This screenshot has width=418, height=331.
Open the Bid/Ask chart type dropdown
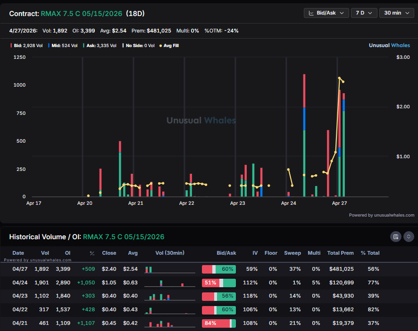(326, 13)
